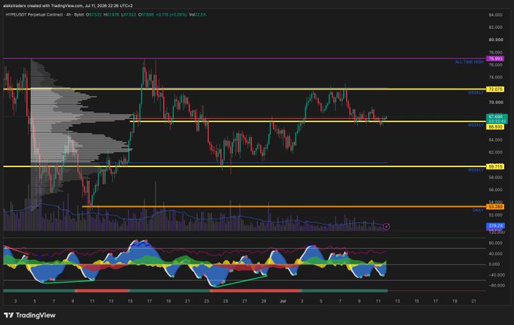Screen dimensions: 514x325
Task: Click the TradingView logo
Action: tap(29, 315)
